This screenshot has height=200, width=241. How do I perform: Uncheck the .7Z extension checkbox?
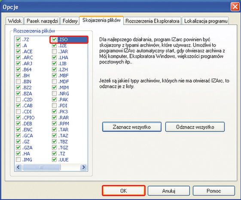(x=18, y=39)
